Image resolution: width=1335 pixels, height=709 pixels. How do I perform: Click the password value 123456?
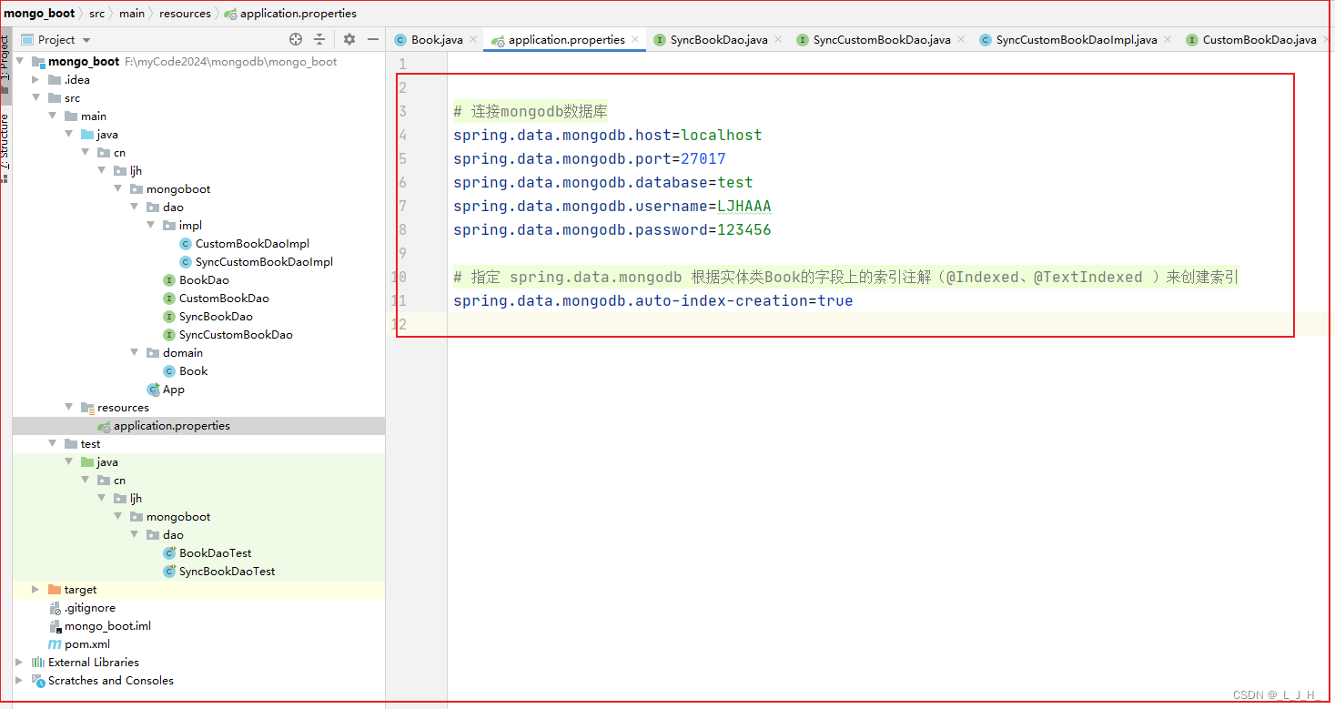pyautogui.click(x=744, y=229)
